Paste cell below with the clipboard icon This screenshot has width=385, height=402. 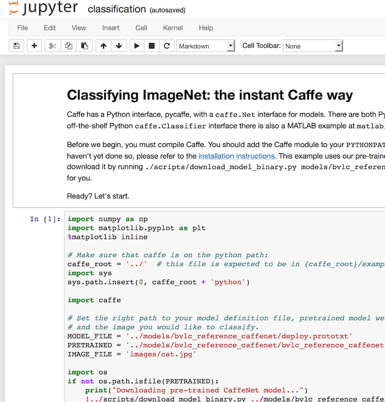click(x=85, y=46)
